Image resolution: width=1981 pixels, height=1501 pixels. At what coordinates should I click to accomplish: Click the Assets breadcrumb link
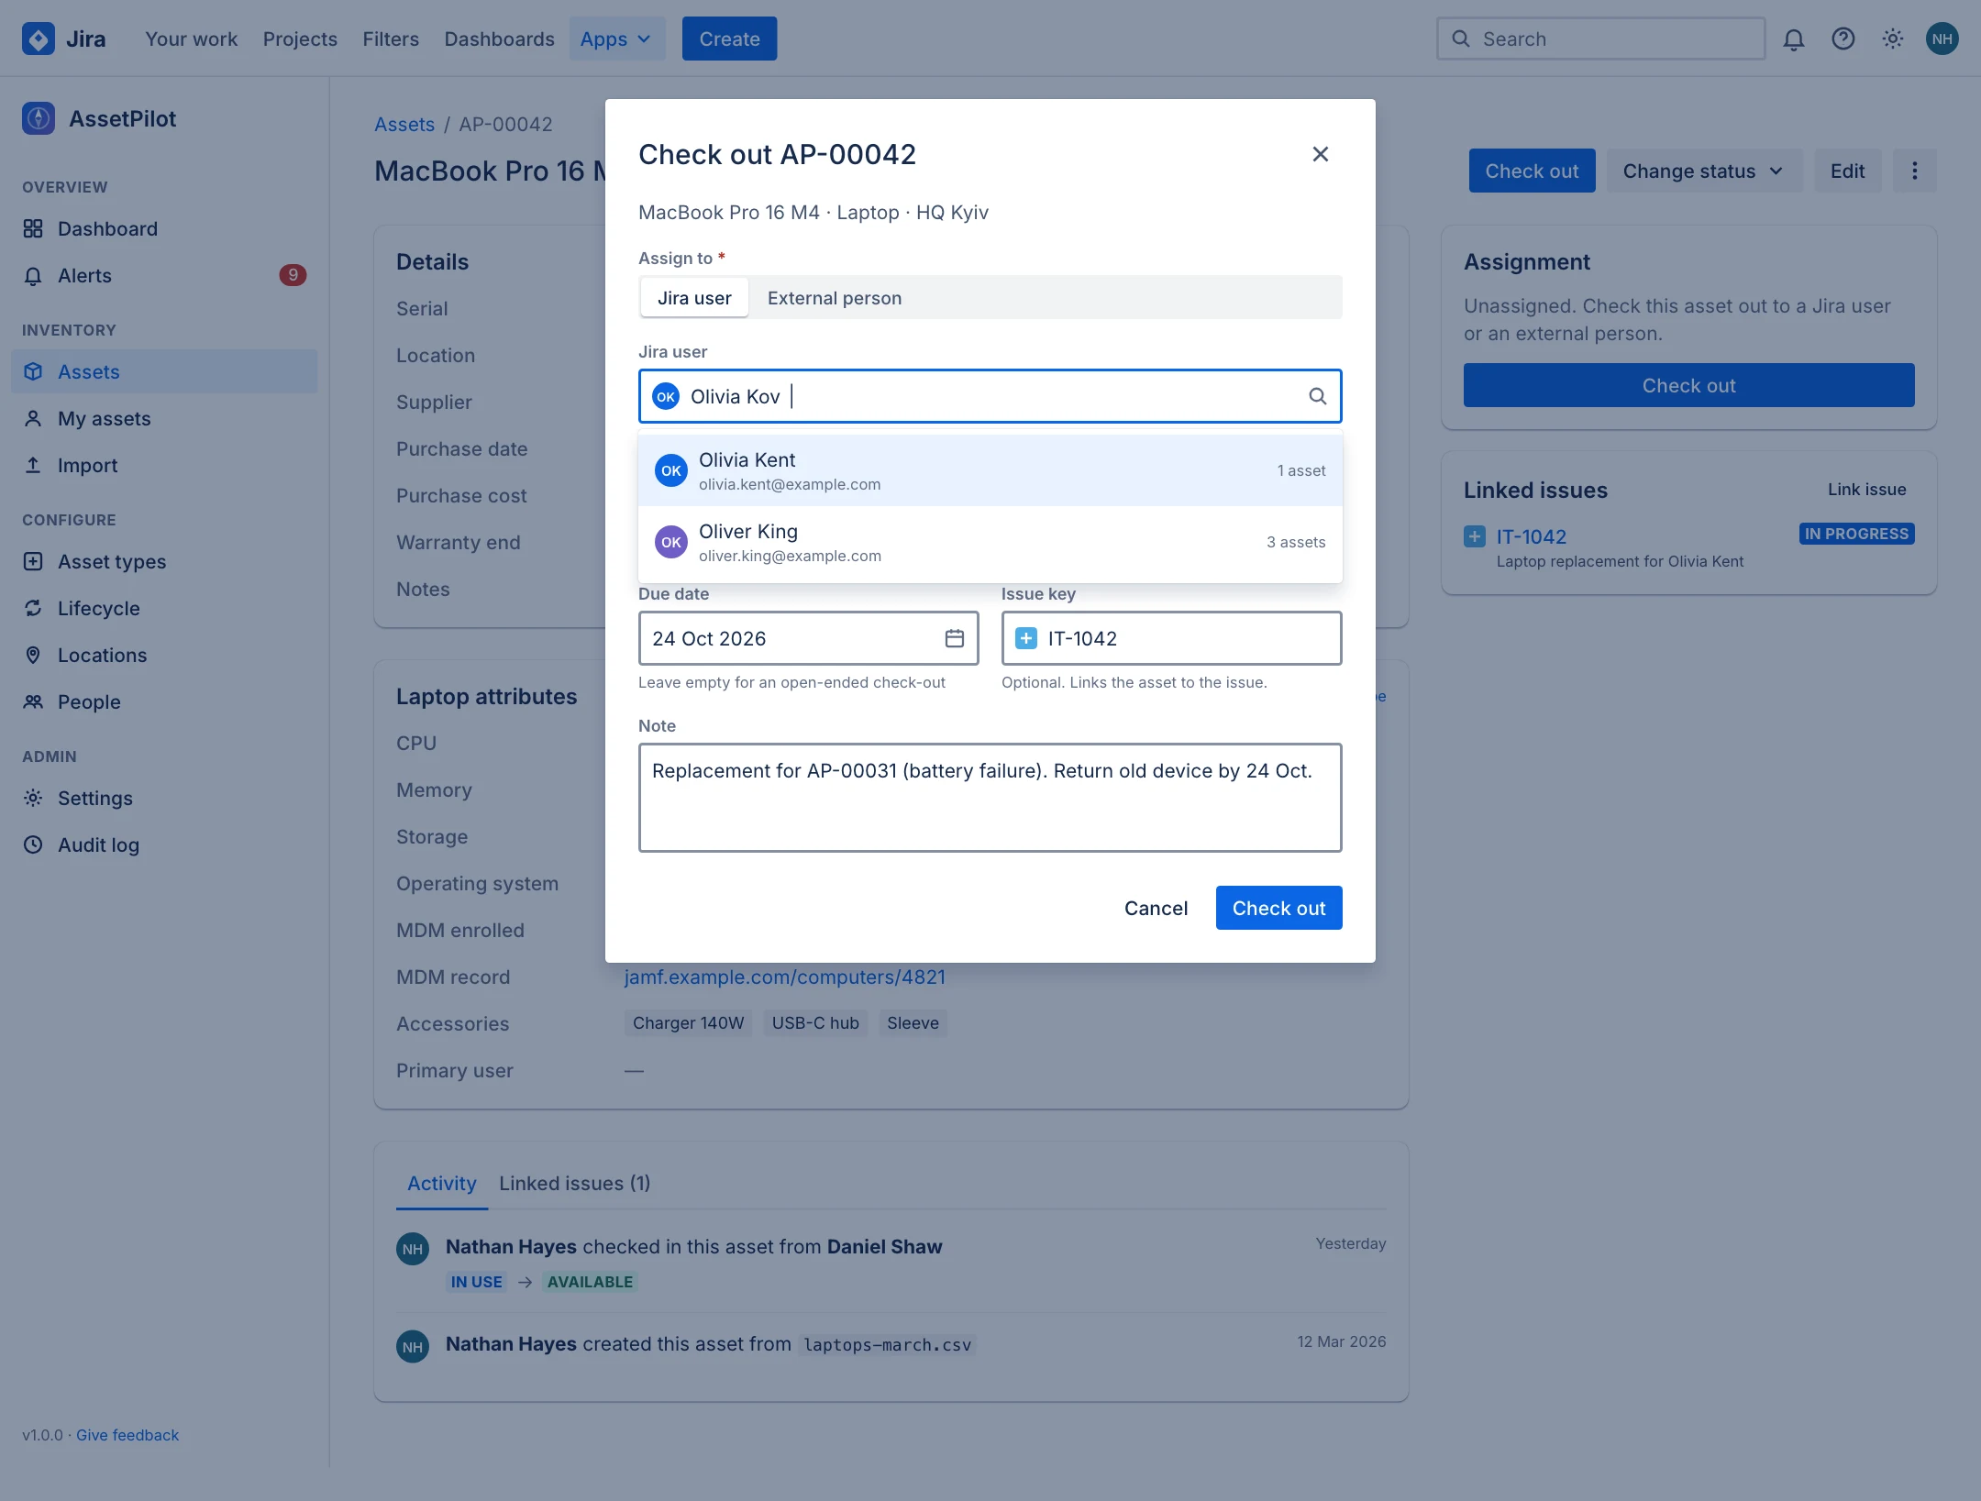click(x=404, y=124)
